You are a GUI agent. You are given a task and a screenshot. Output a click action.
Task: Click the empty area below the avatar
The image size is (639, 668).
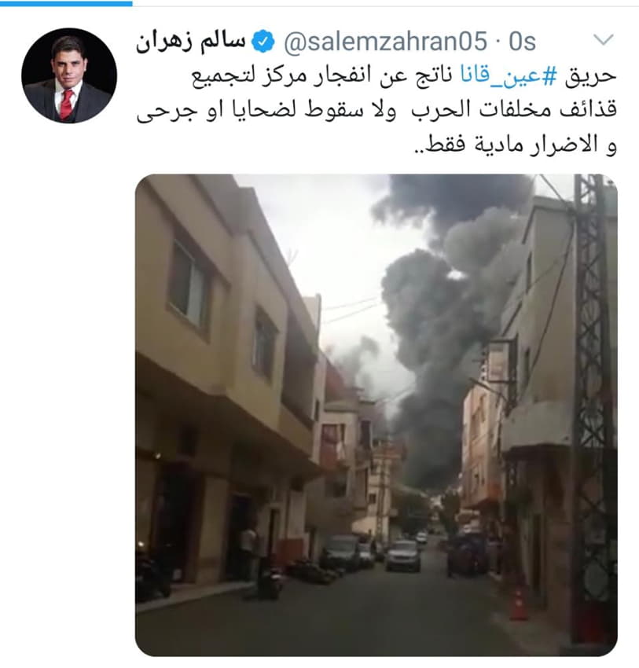[x=68, y=384]
